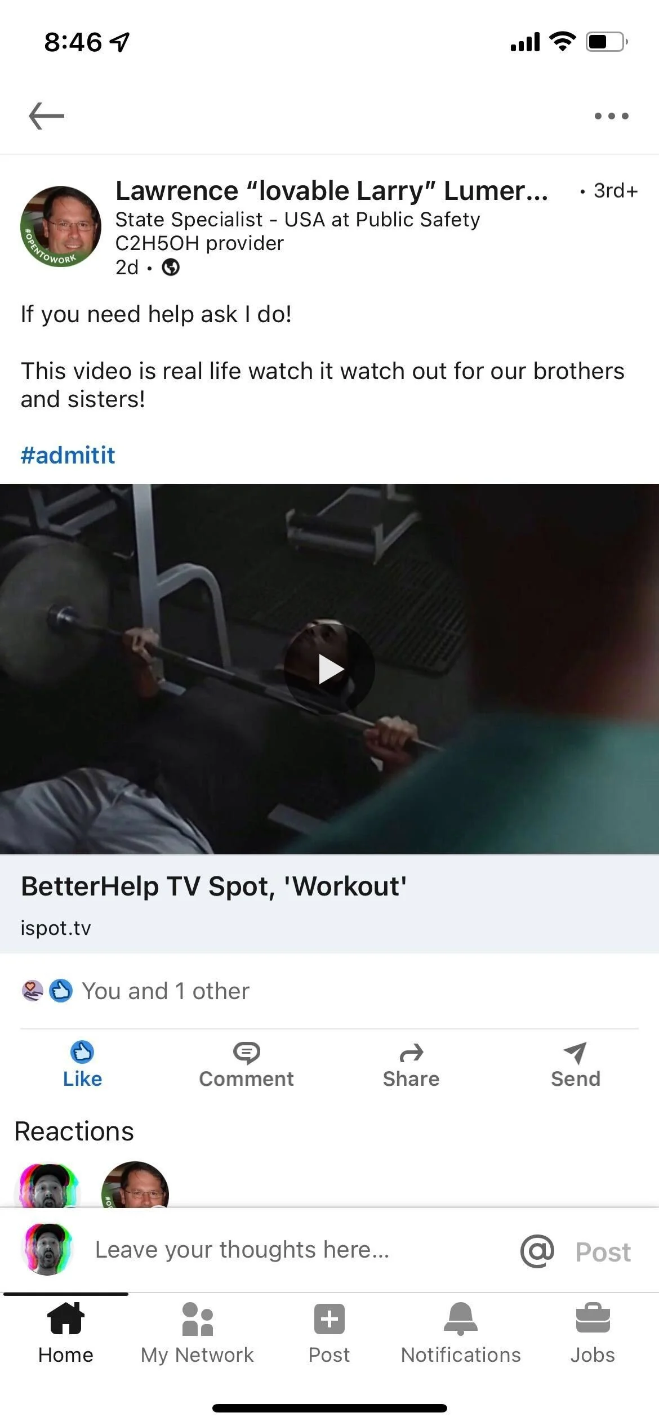
Task: Tap the plus Post tab icon
Action: [x=329, y=1319]
